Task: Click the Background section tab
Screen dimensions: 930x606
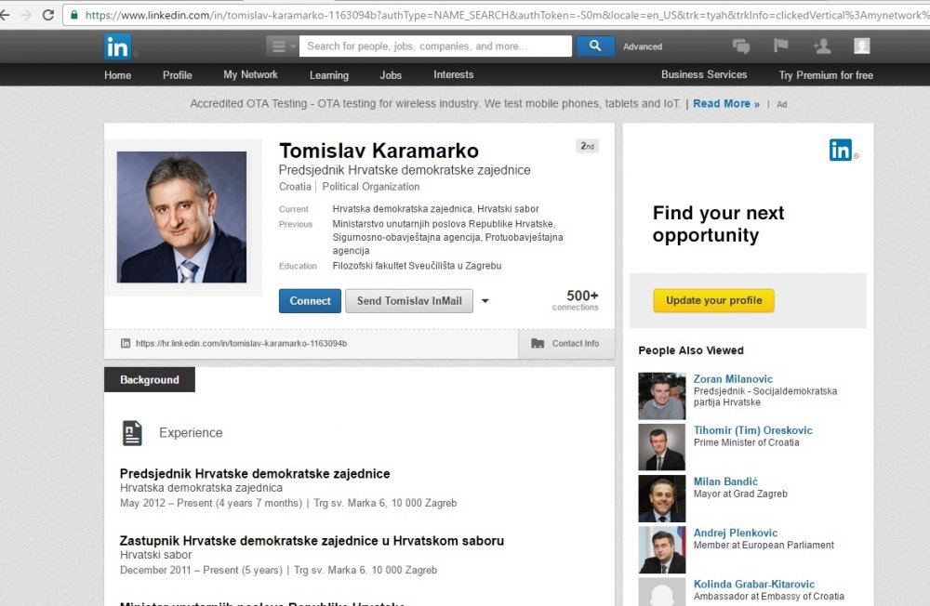Action: [150, 379]
